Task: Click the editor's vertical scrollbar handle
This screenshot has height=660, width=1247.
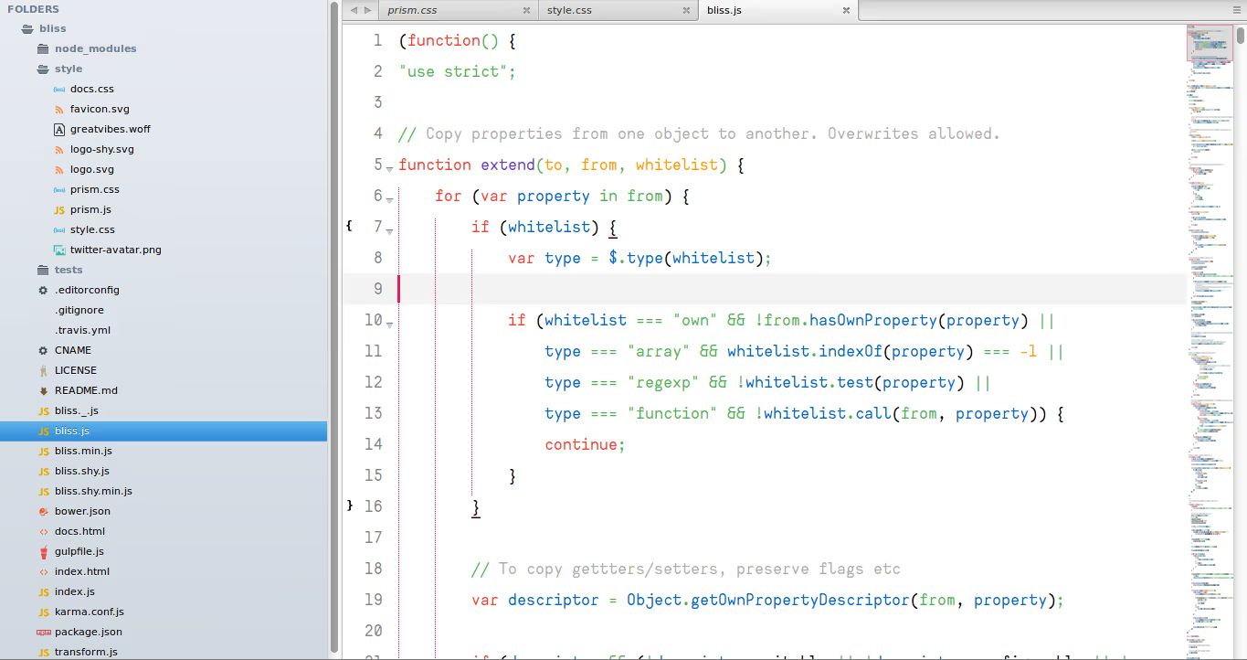Action: pyautogui.click(x=1240, y=37)
